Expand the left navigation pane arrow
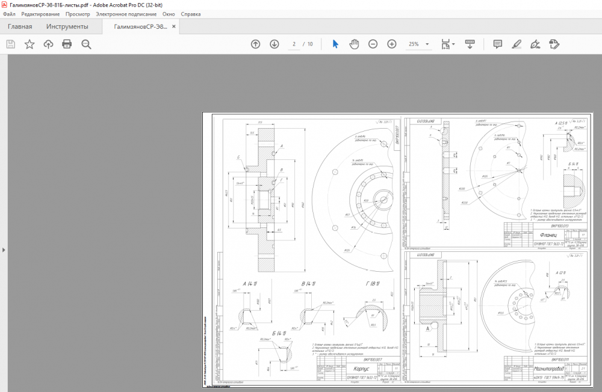This screenshot has height=392, width=602. pyautogui.click(x=4, y=250)
